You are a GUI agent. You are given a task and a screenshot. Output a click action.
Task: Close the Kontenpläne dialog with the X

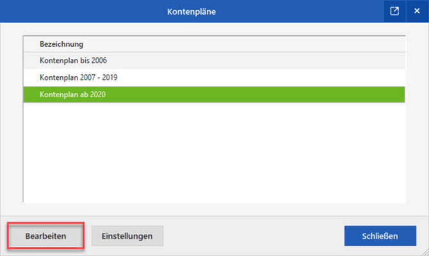click(416, 12)
